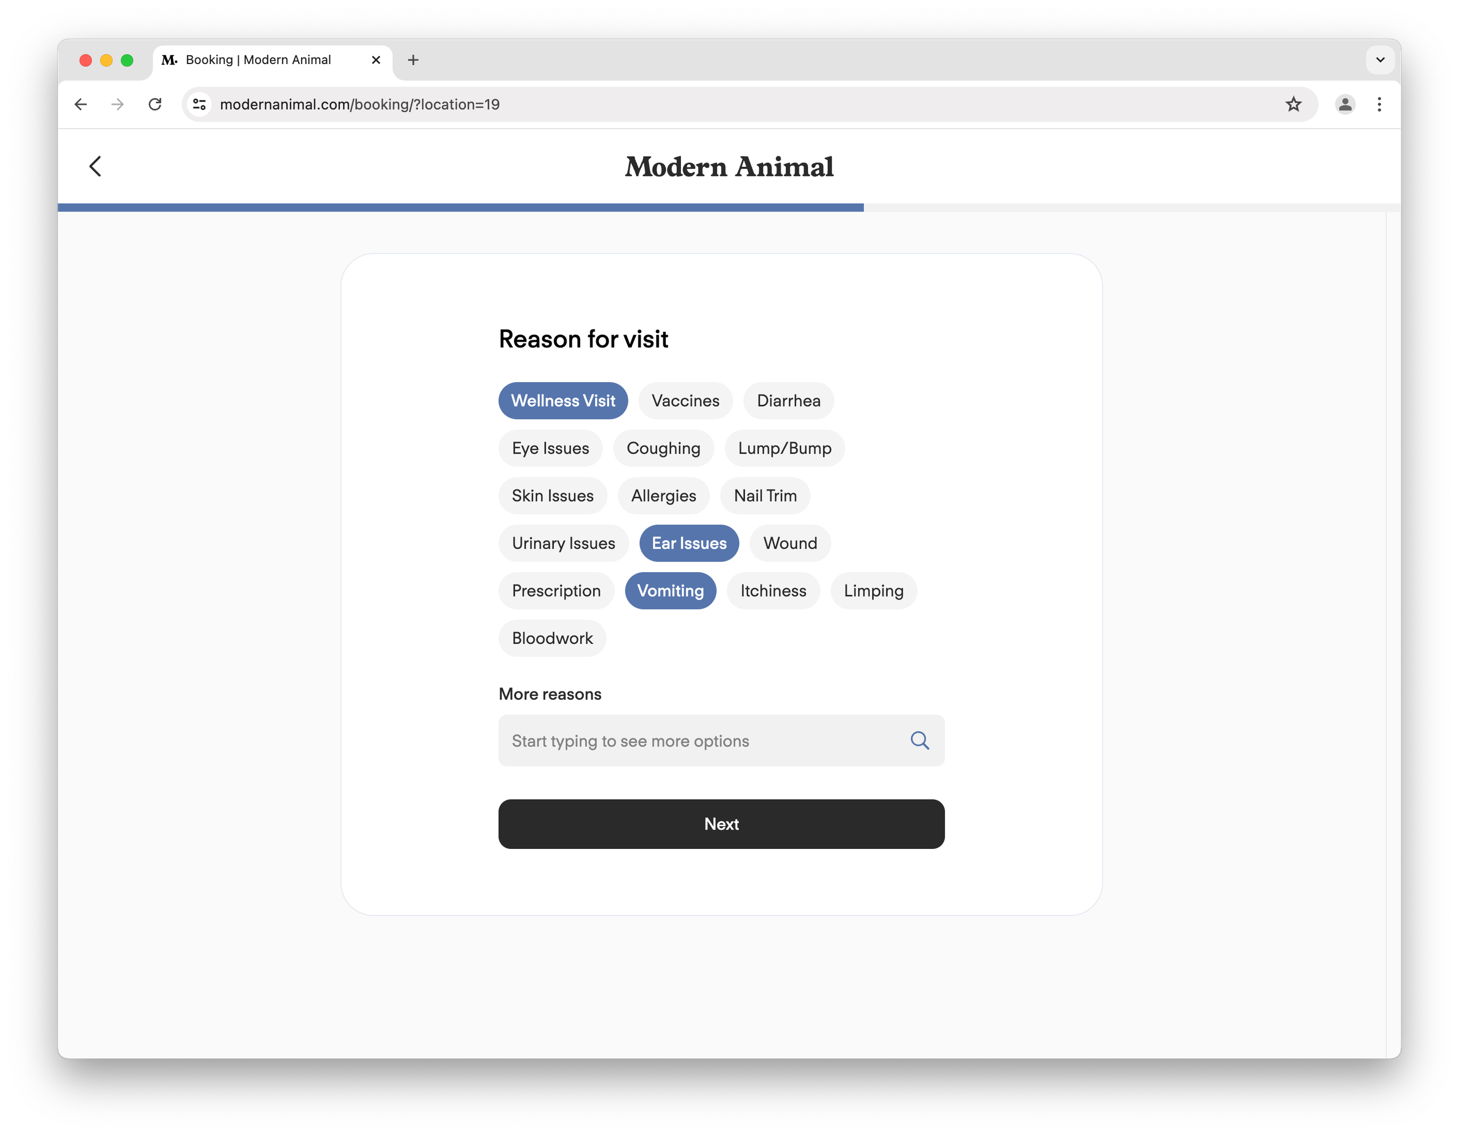
Task: Bookmark this page with star icon
Action: (1293, 104)
